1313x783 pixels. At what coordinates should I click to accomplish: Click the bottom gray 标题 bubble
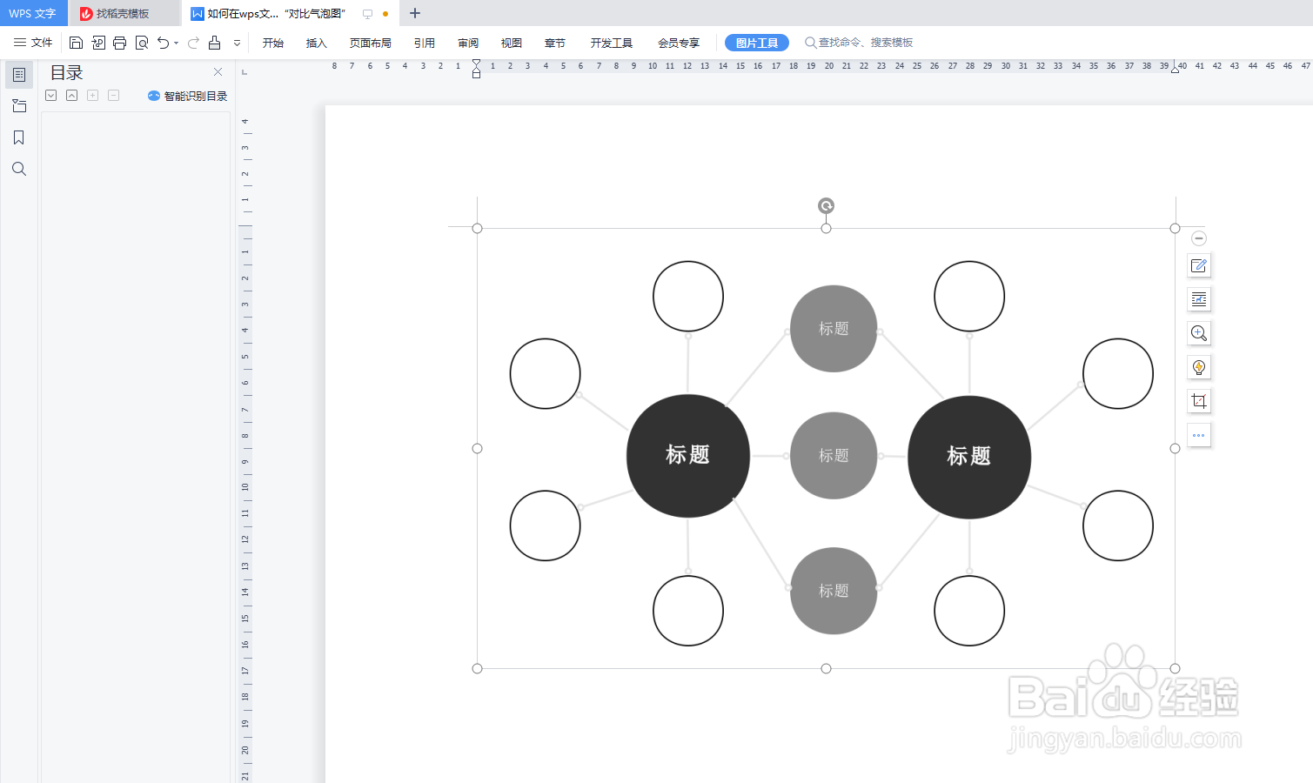pos(834,591)
